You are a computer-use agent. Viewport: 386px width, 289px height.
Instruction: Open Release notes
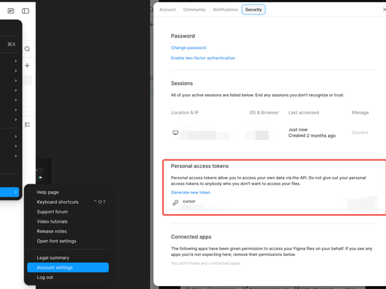tap(68, 231)
